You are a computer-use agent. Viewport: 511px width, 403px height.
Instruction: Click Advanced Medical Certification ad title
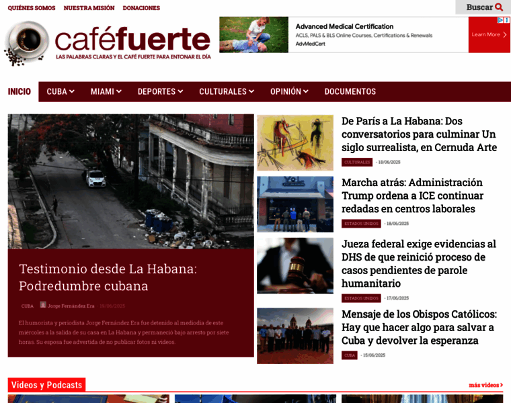point(344,26)
